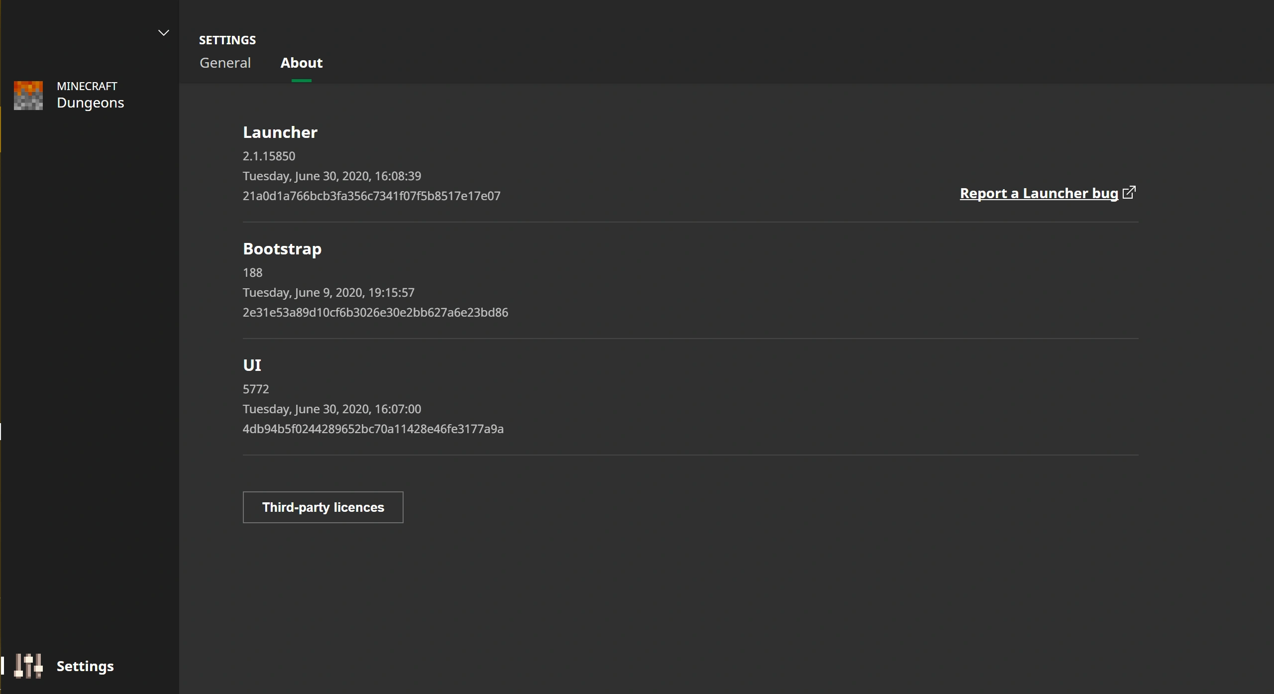Click Bootstrap version number 188
The image size is (1274, 694).
[x=252, y=273]
